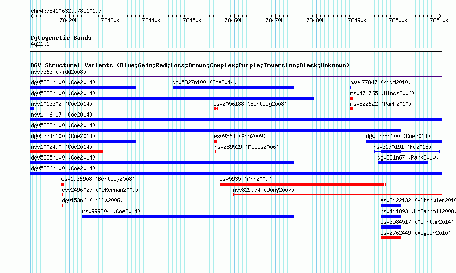Select the thin red nsv829974 (Wong2007) line
This screenshot has height=273, width=456.
pos(337,195)
